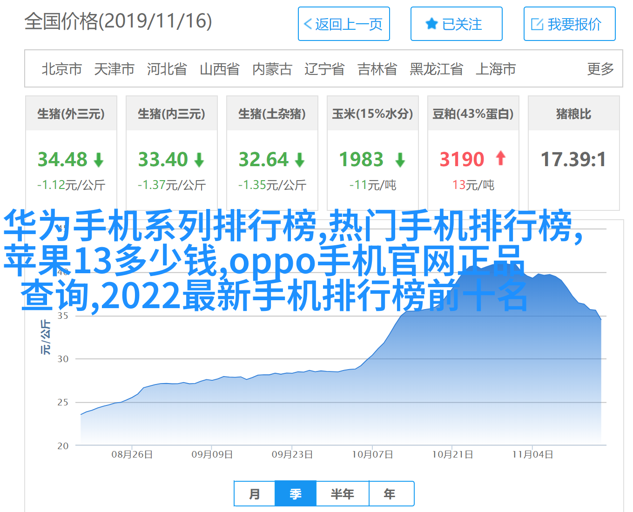This screenshot has width=633, height=512.
Task: Click the 13元/吨 change text
Action: (x=473, y=185)
